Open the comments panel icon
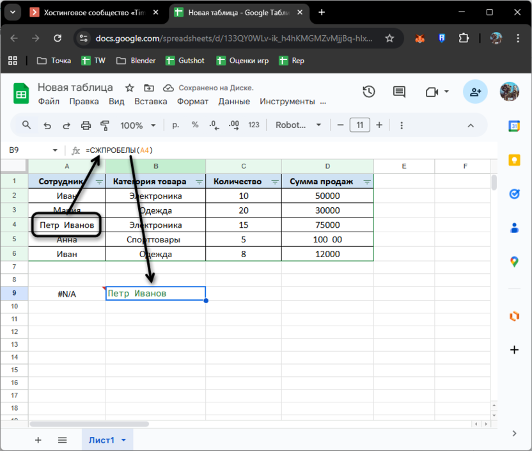 400,92
